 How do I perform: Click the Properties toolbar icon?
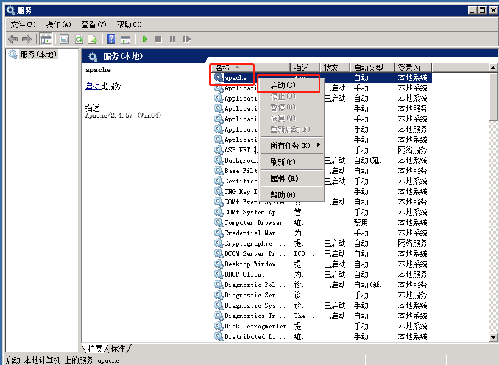64,39
